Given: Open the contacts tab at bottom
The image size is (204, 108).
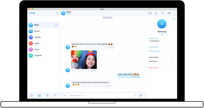Looking at the screenshot, I should pos(39,95).
